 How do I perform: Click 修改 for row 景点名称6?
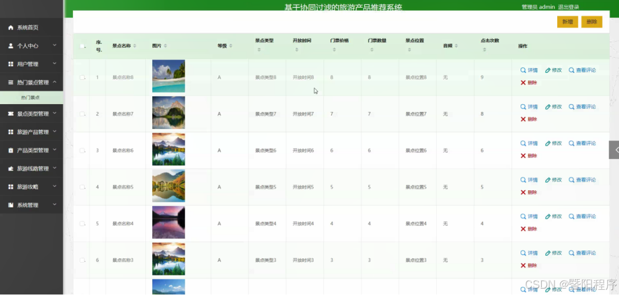(553, 143)
